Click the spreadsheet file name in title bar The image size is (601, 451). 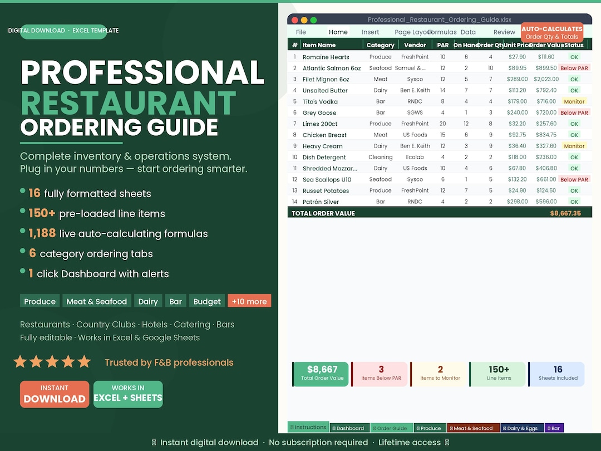(x=439, y=19)
